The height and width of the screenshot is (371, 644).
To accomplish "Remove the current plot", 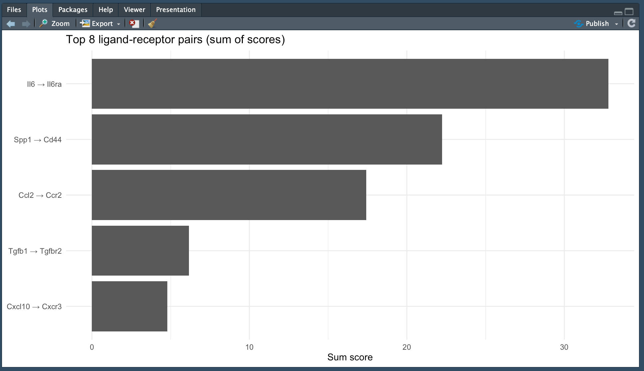I will [134, 24].
